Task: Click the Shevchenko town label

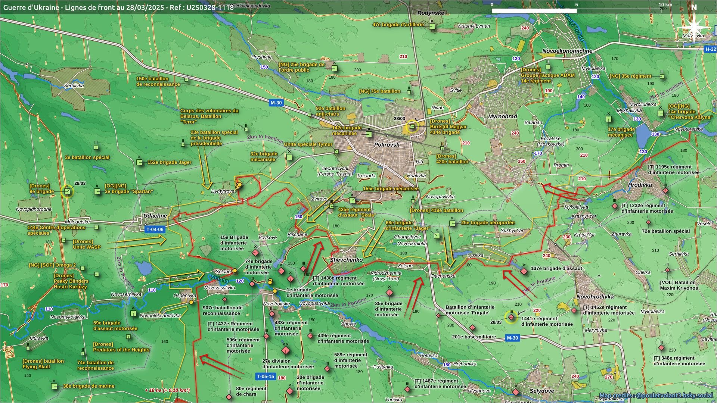Action: tap(346, 260)
